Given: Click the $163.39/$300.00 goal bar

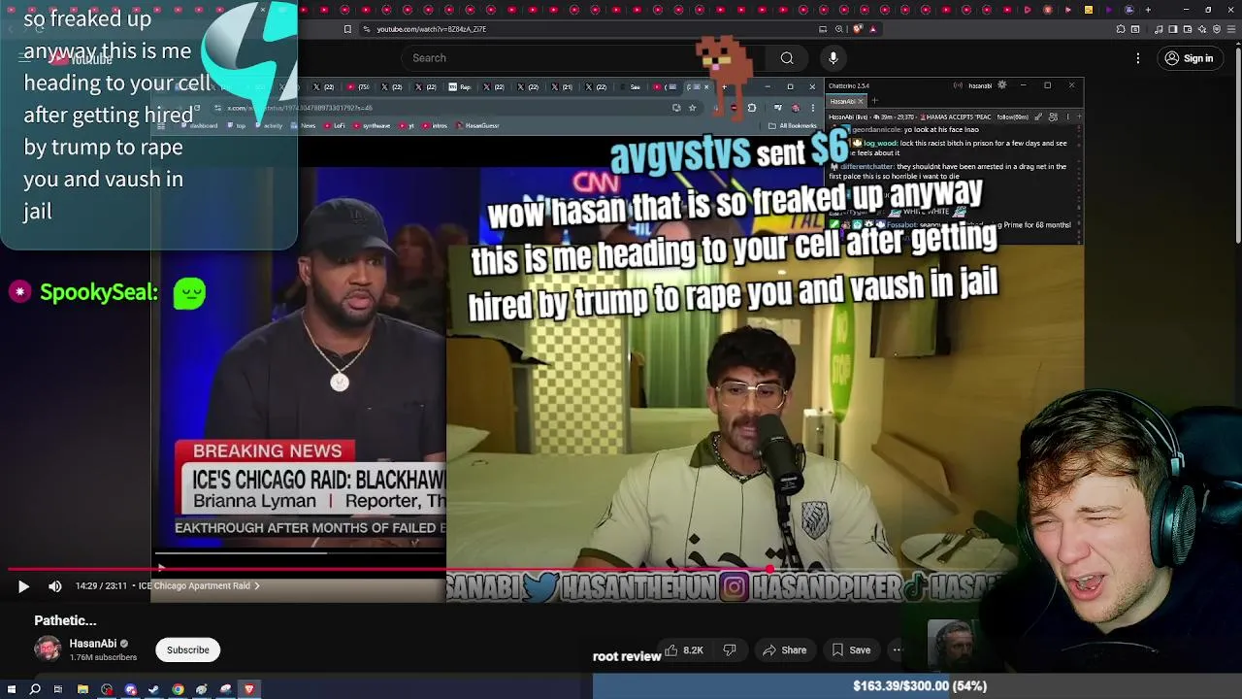Looking at the screenshot, I should tap(917, 685).
